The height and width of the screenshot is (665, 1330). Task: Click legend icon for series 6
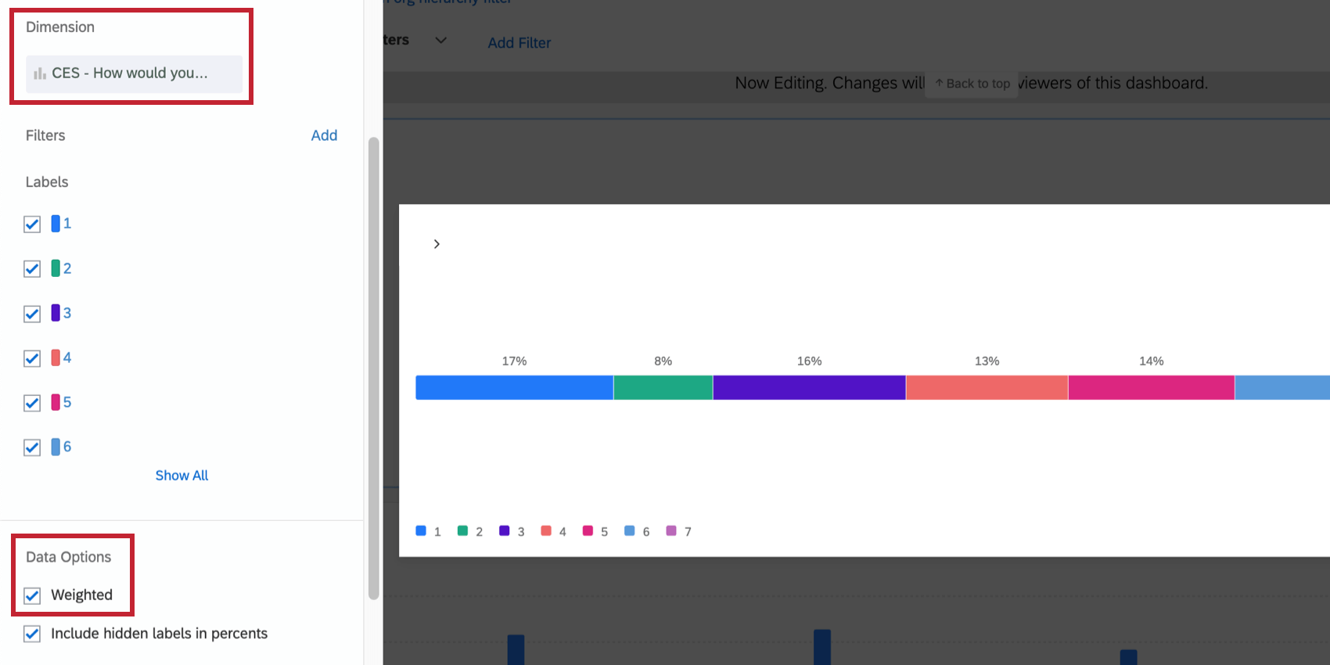pos(629,530)
